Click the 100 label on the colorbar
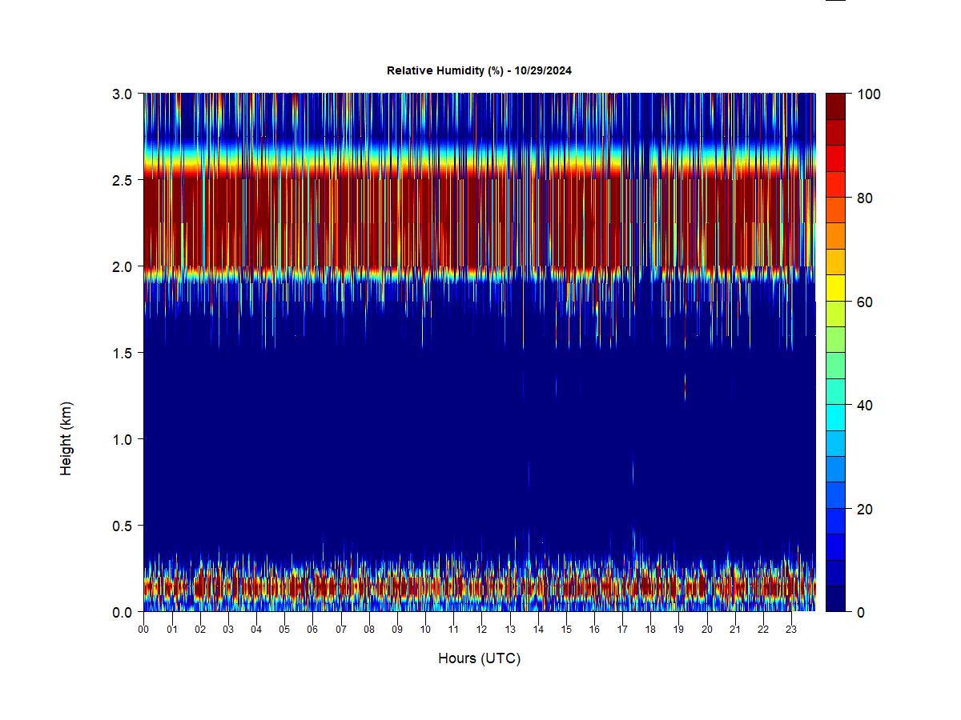The width and height of the screenshot is (961, 720). 868,94
